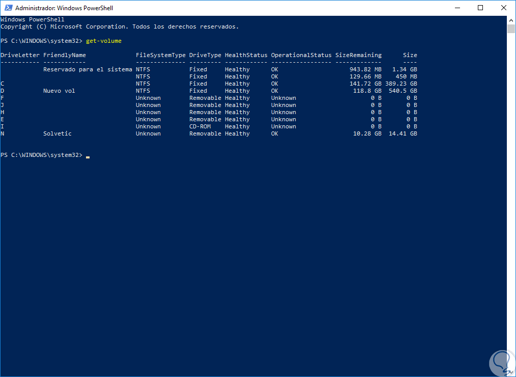Click the PowerShell icon in the title bar
Screen dimensions: 516x377
tap(8, 8)
